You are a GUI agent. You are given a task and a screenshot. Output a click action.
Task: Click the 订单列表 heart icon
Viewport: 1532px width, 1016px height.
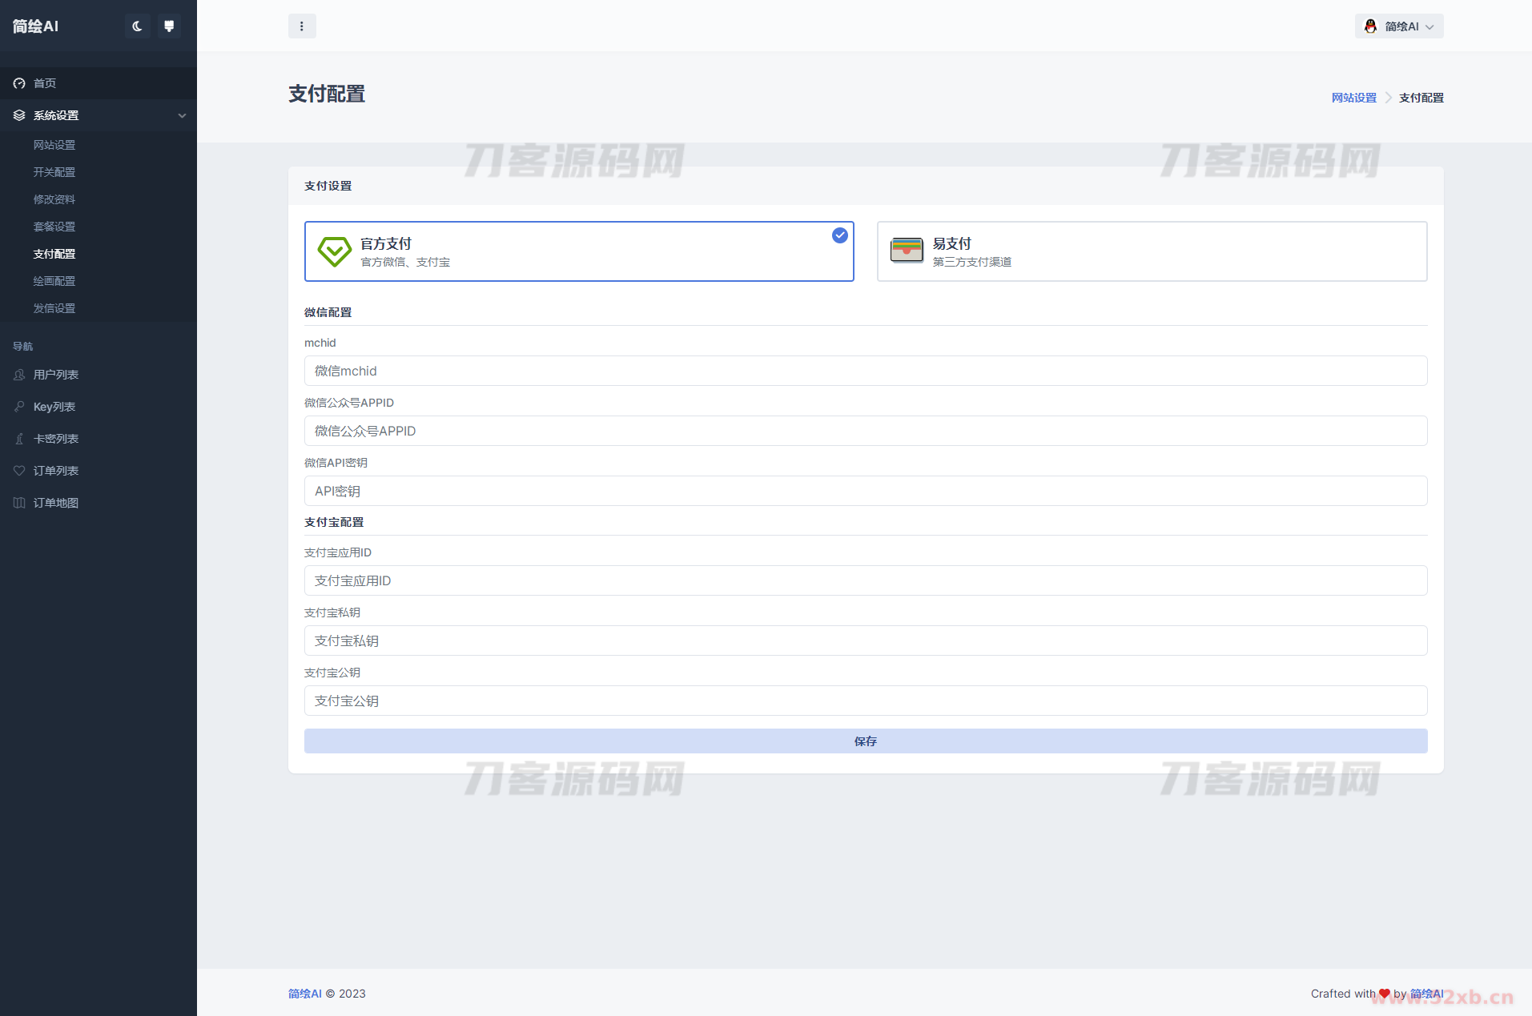coord(19,471)
